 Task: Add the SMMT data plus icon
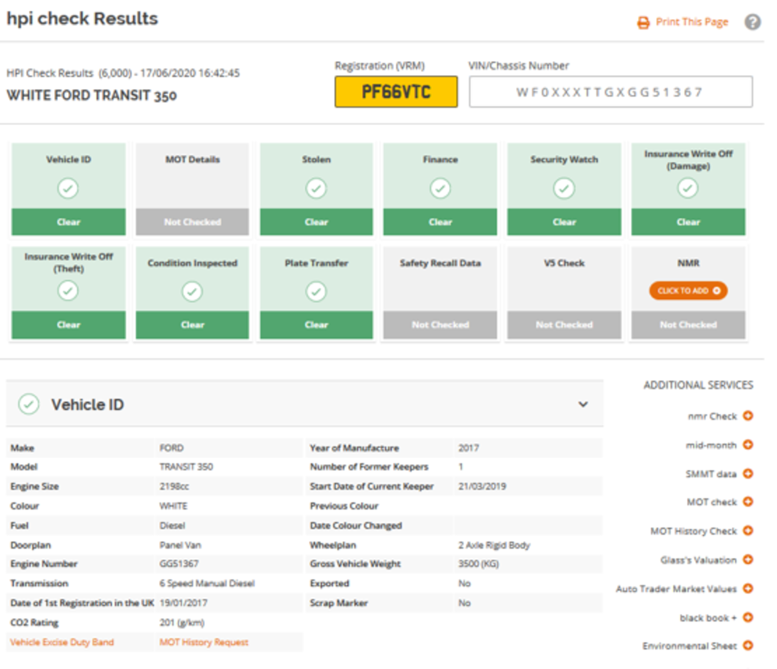pyautogui.click(x=748, y=473)
